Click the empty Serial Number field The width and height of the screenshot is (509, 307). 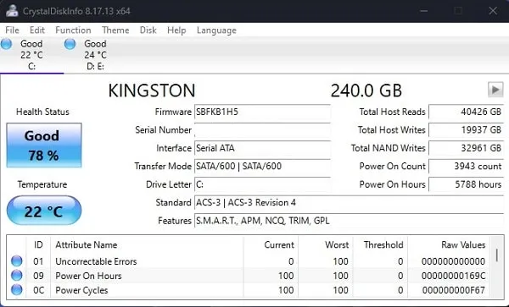click(262, 130)
